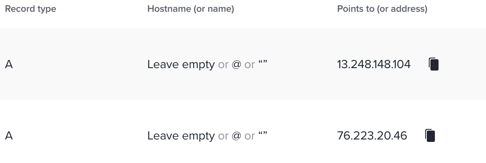
Task: Click the word "empty" in the 76.223.20.46 row
Action: click(198, 136)
